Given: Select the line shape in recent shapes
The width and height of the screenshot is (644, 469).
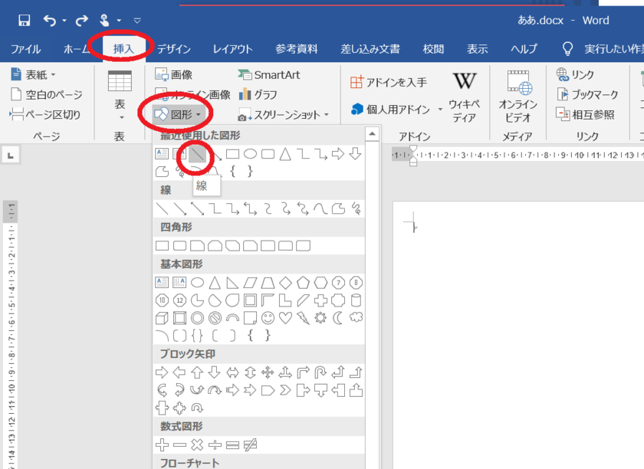Looking at the screenshot, I should 198,154.
